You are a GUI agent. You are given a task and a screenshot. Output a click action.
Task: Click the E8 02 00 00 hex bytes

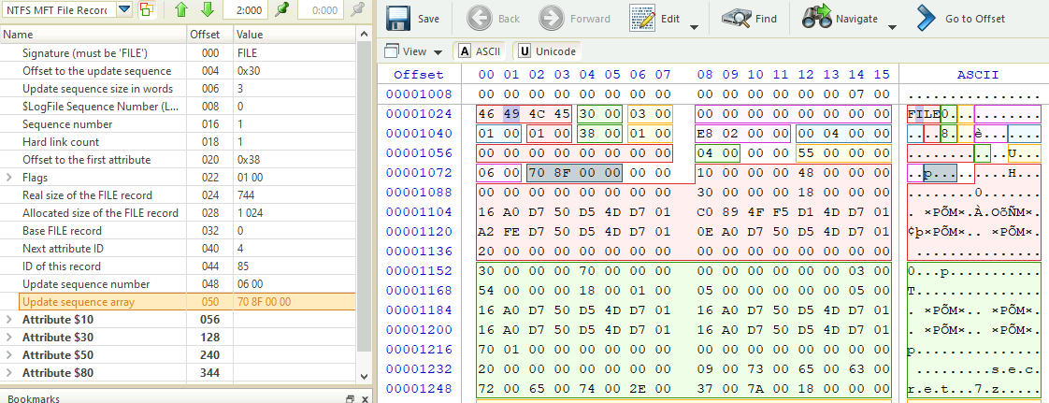click(742, 133)
